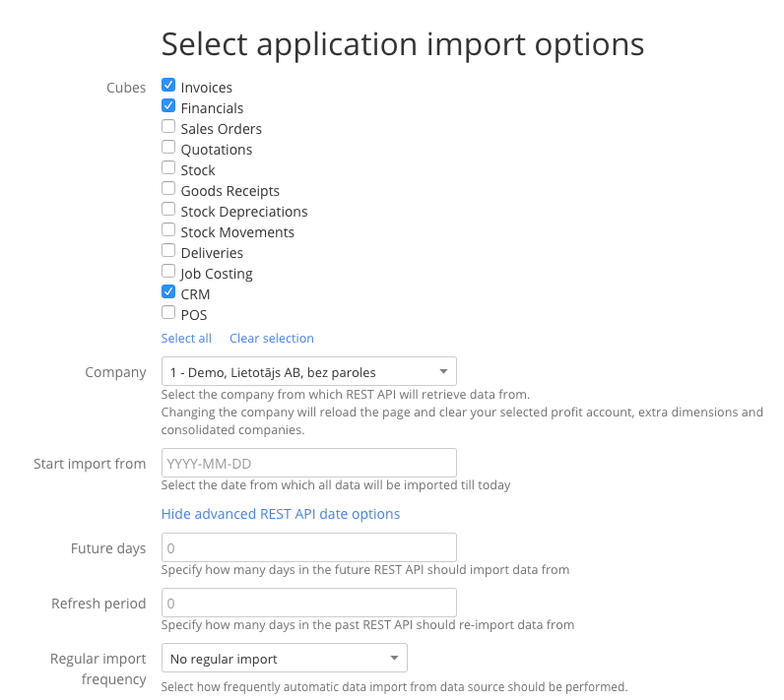784x700 pixels.
Task: Tick the Quotations cube checkbox
Action: 168,149
